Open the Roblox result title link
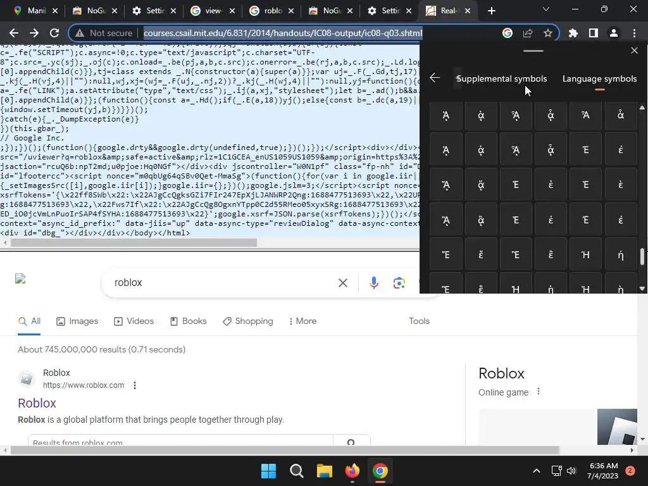 (37, 403)
